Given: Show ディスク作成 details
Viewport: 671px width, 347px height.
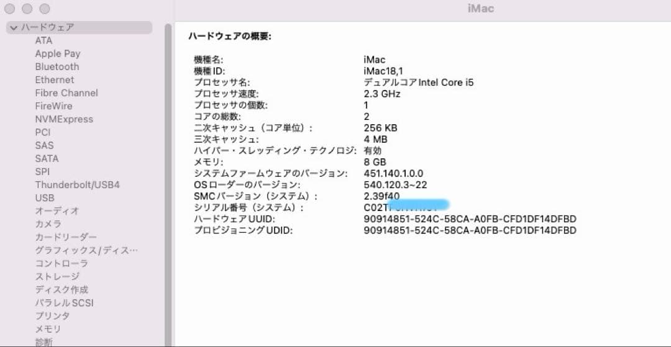Looking at the screenshot, I should click(61, 290).
